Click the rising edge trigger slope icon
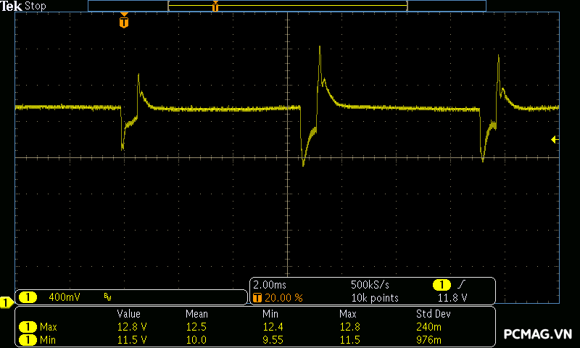This screenshot has width=580, height=348. [x=461, y=284]
